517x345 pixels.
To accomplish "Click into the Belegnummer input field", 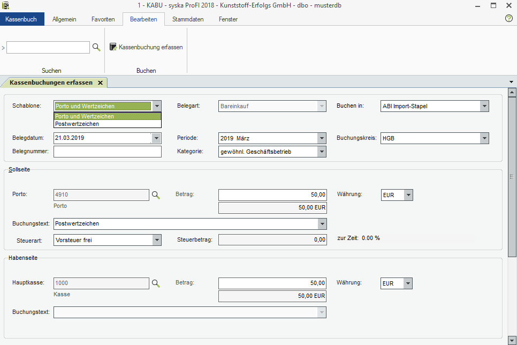I will pyautogui.click(x=108, y=152).
